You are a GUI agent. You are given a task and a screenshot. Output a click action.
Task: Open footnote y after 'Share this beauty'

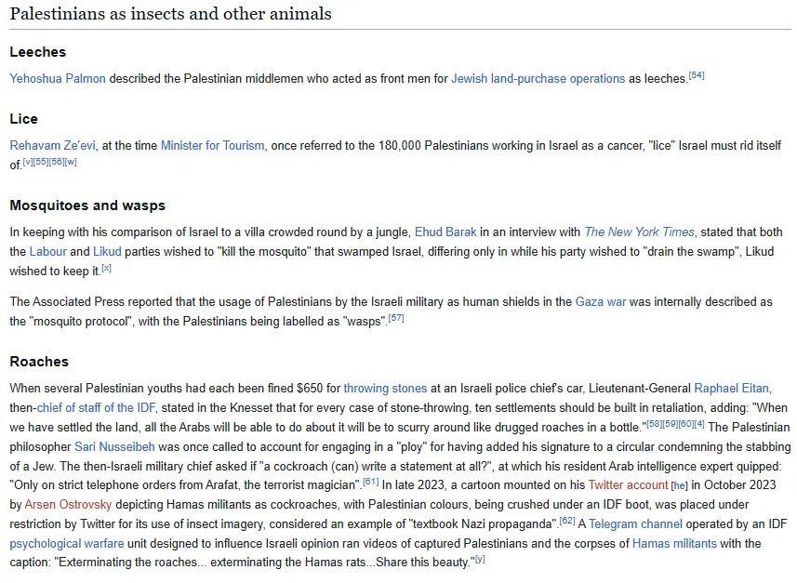coord(480,559)
